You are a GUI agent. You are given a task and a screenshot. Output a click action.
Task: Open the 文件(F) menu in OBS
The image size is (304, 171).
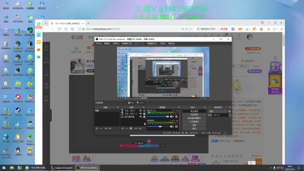click(98, 43)
